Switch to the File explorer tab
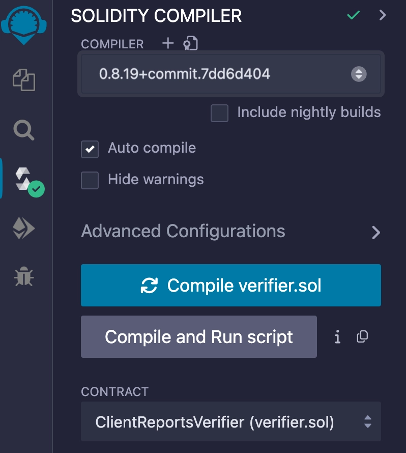 pyautogui.click(x=23, y=80)
